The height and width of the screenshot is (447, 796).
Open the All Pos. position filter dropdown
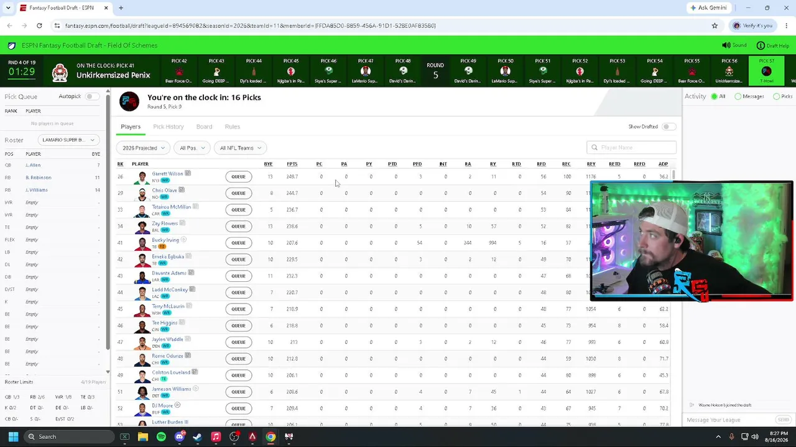pos(191,148)
